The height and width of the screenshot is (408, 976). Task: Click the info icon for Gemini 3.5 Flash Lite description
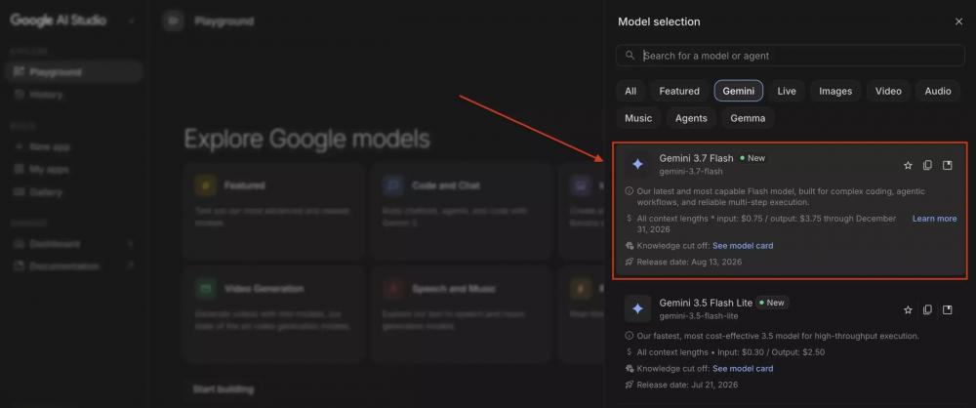630,336
